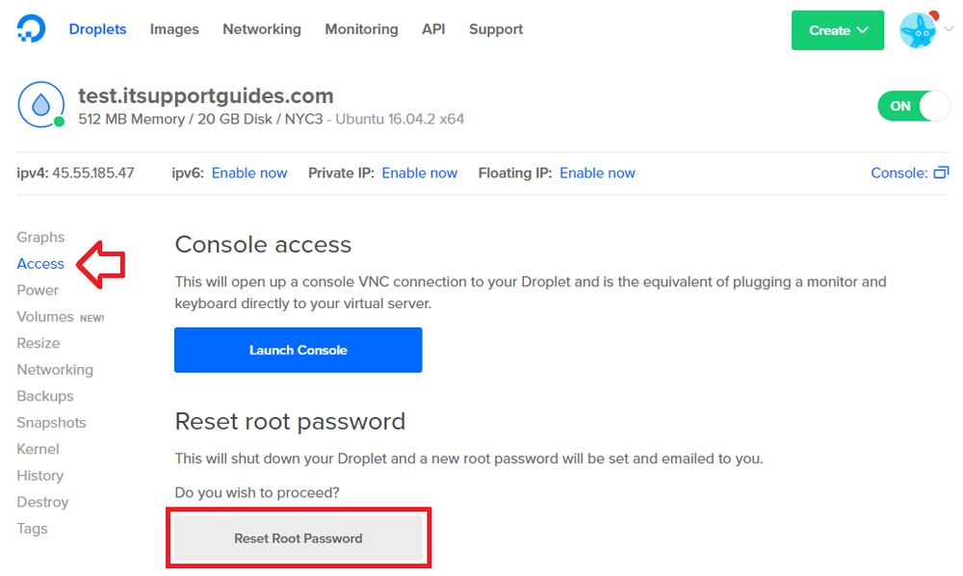The image size is (963, 576).
Task: Enable Floating IP now link
Action: (x=598, y=173)
